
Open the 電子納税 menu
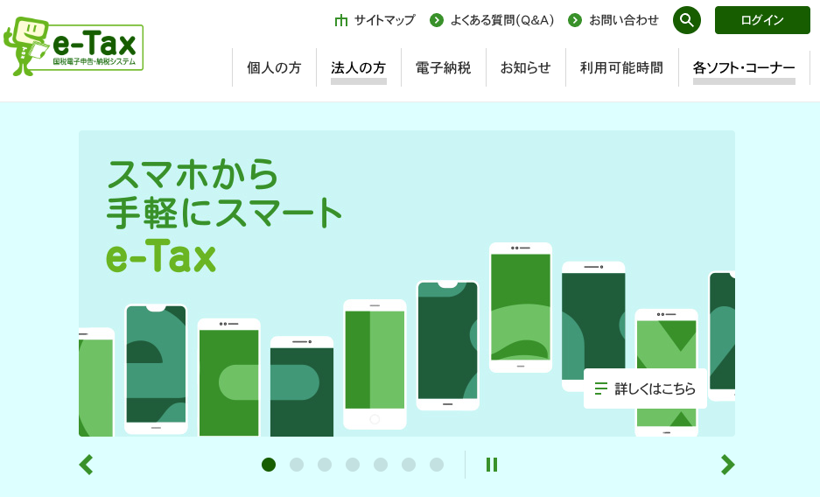click(x=444, y=68)
